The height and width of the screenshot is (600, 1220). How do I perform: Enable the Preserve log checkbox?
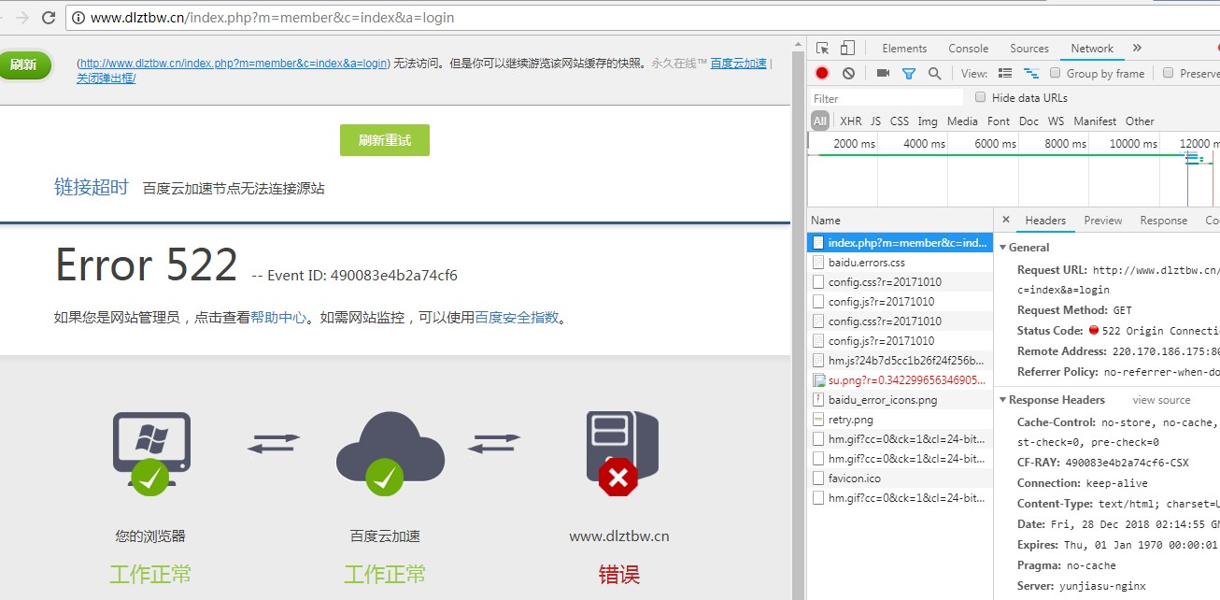[x=1169, y=73]
